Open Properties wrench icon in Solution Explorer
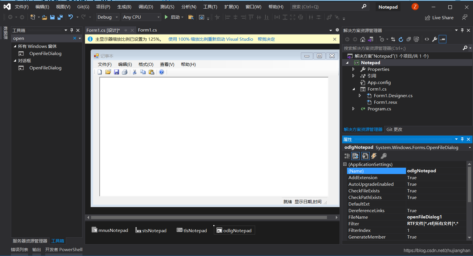Viewport: 473px width, 256px height. point(435,39)
